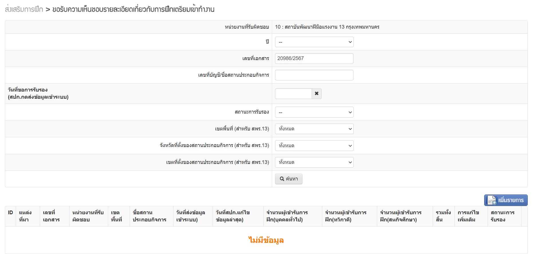Click the เพิ่มรายการ add item button
Viewport: 538px width, 254px height.
(506, 200)
